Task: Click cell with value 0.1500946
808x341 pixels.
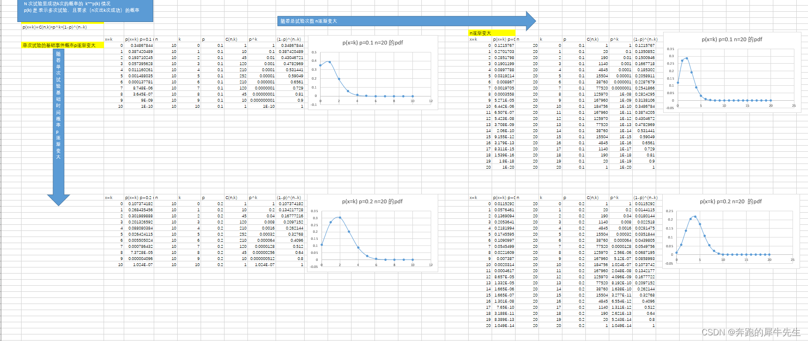Action: coord(644,58)
